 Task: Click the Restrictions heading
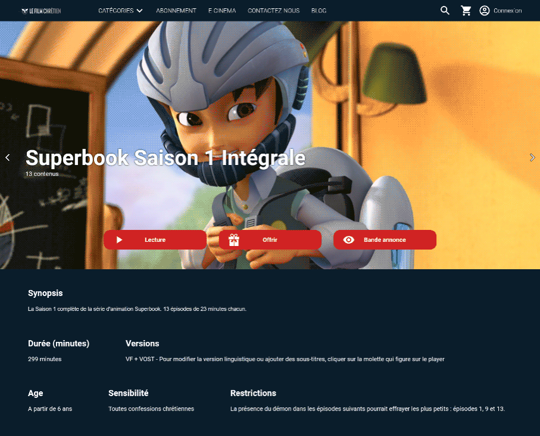pos(253,393)
